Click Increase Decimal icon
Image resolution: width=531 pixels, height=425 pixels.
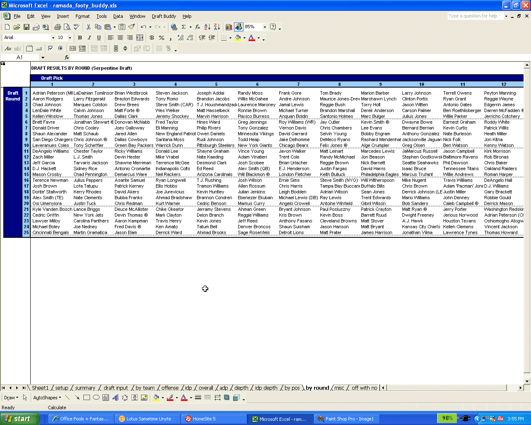[x=180, y=38]
